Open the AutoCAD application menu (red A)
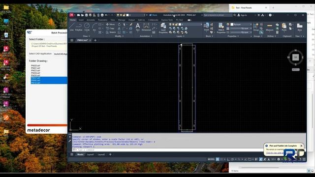The height and width of the screenshot is (177, 315). point(71,15)
